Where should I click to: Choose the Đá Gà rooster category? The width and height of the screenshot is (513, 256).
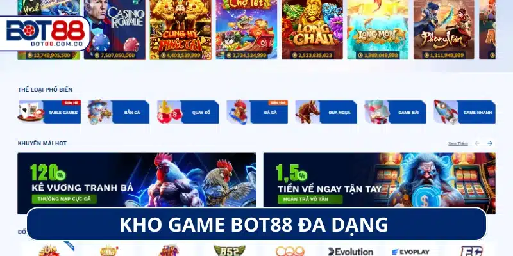257,112
